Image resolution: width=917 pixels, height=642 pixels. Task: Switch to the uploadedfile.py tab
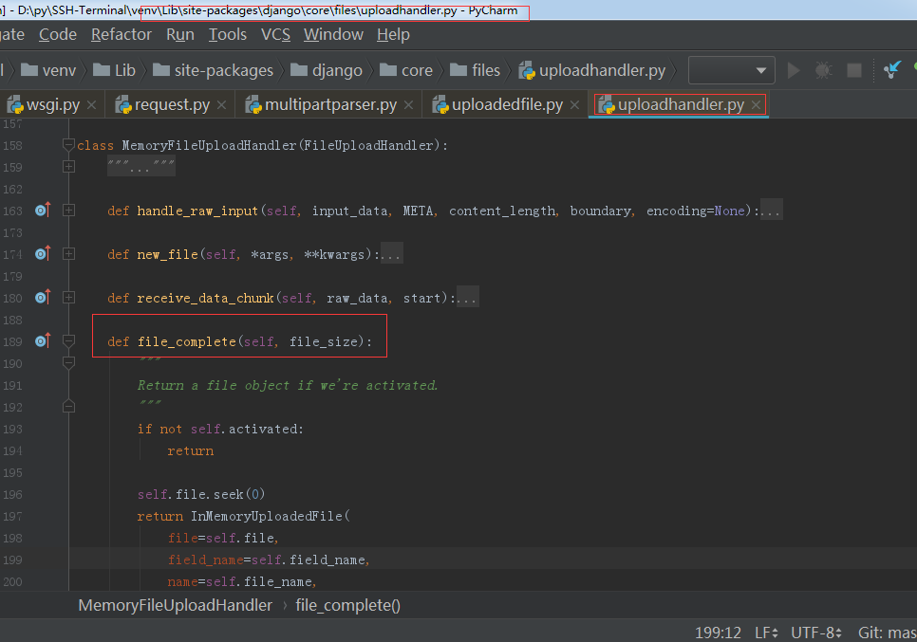pyautogui.click(x=507, y=105)
